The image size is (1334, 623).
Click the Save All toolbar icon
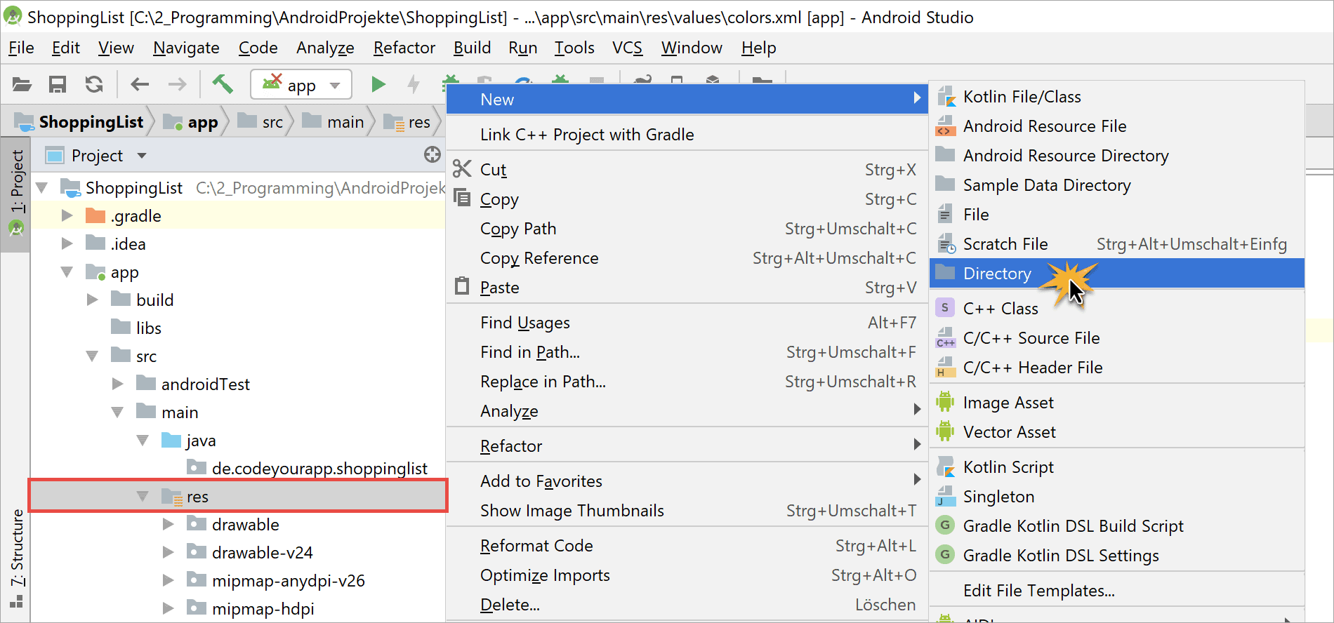pos(58,85)
